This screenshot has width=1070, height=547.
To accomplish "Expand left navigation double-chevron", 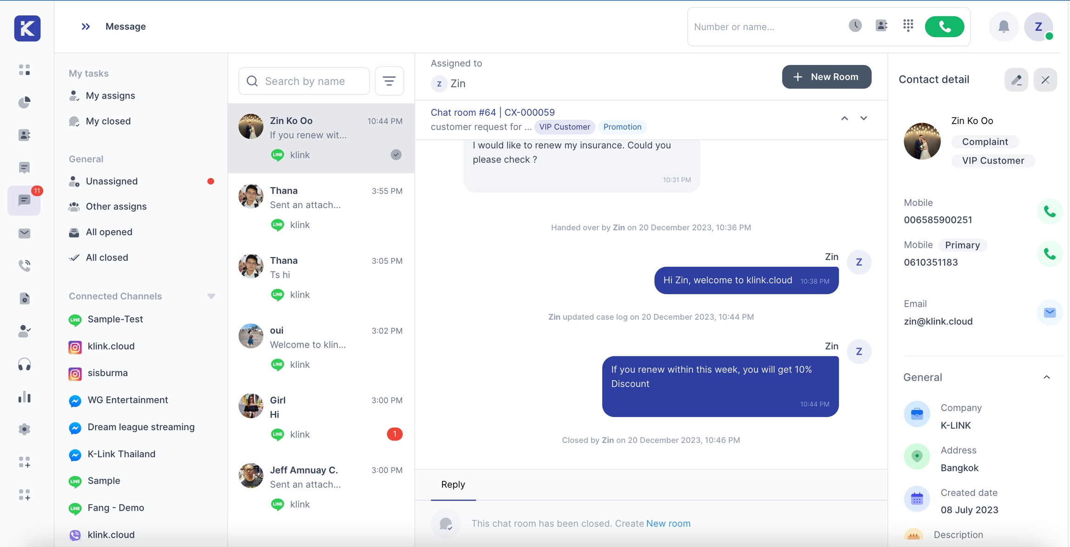I will [85, 26].
